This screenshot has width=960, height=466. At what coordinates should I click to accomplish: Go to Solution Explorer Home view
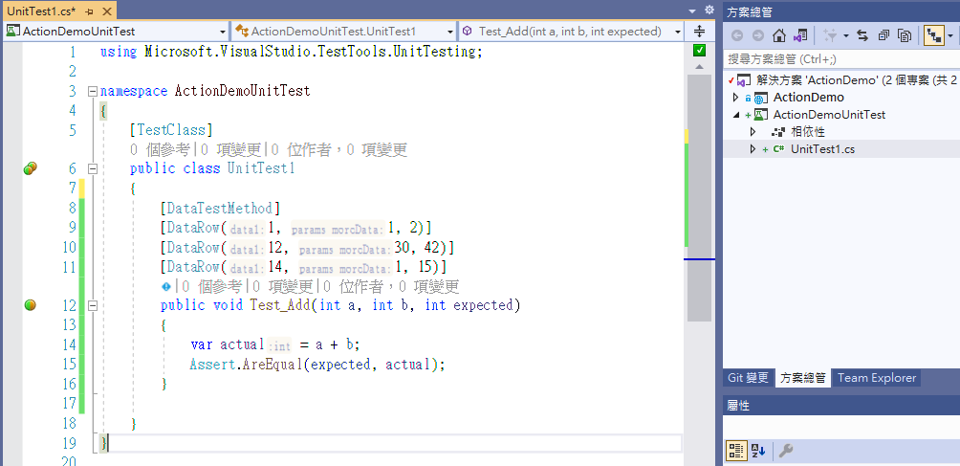click(778, 36)
